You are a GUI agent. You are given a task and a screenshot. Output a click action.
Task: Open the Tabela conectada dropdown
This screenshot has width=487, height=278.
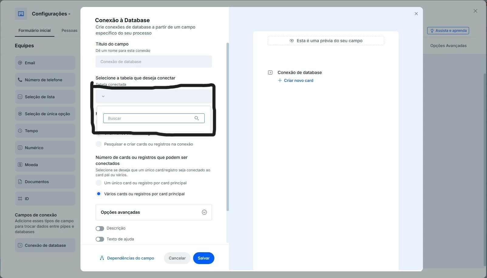(x=154, y=96)
